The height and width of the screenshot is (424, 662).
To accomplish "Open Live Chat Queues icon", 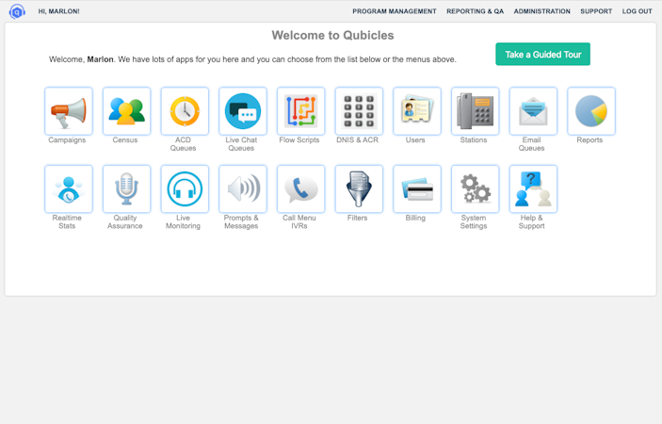I will 243,111.
